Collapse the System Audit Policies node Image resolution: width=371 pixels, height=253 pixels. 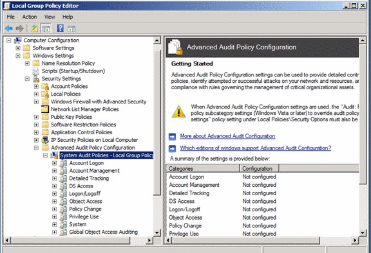click(x=46, y=155)
